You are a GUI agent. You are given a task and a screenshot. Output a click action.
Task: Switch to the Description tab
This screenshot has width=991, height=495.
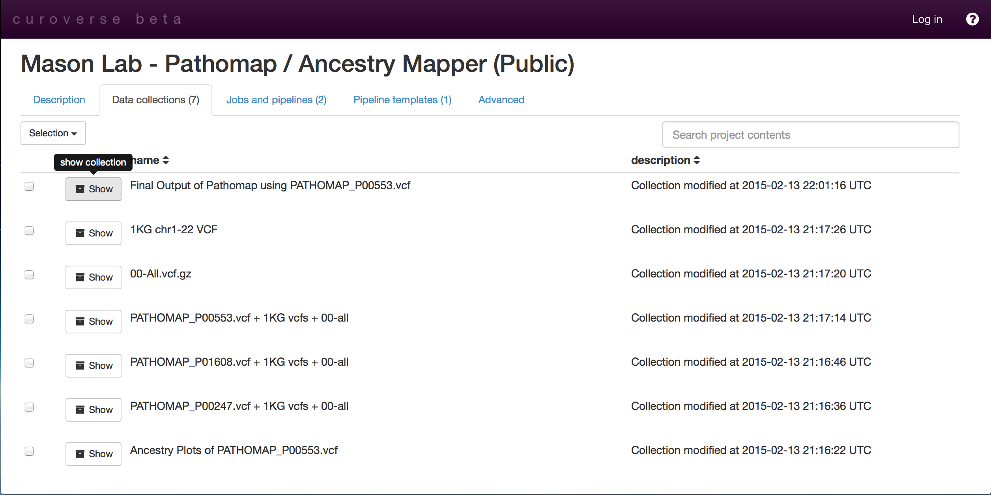point(59,100)
